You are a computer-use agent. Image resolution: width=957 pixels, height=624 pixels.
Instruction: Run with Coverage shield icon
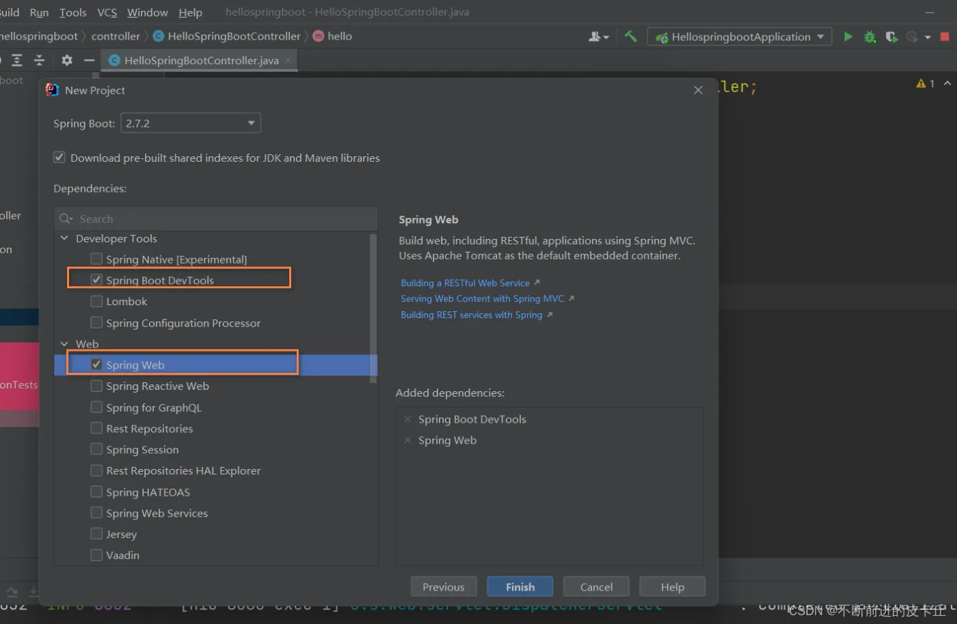pyautogui.click(x=891, y=37)
